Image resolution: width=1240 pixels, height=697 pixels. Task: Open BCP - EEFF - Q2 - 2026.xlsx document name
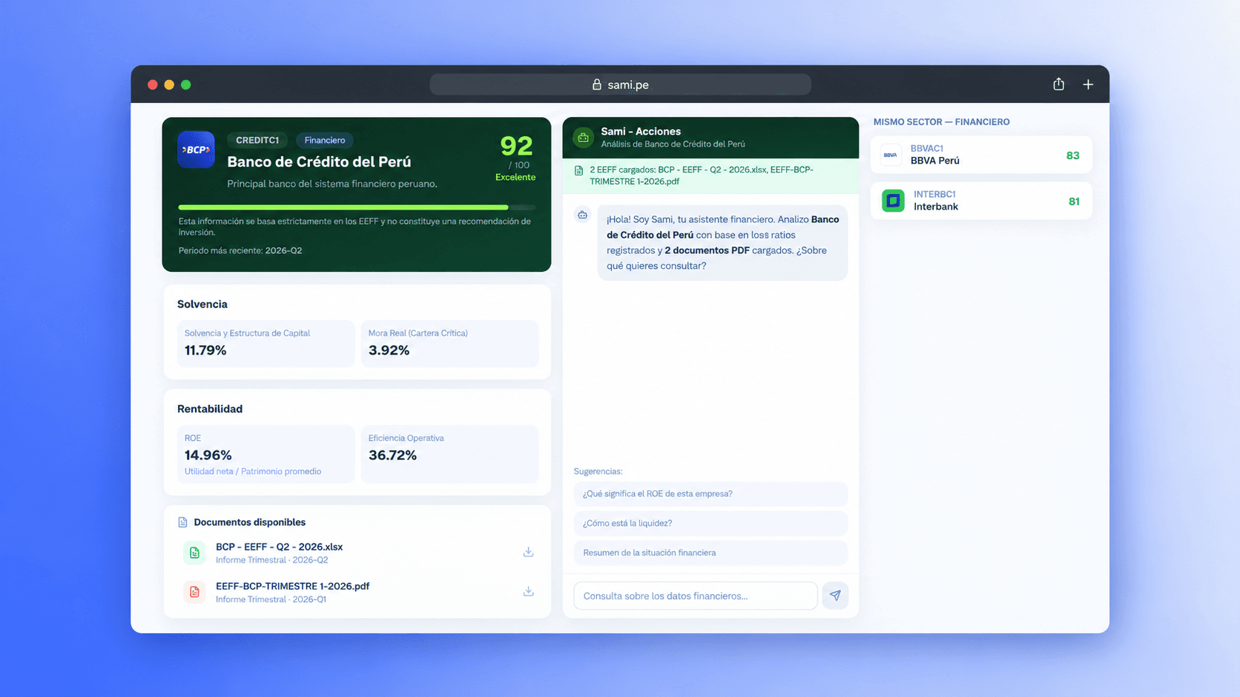point(279,547)
